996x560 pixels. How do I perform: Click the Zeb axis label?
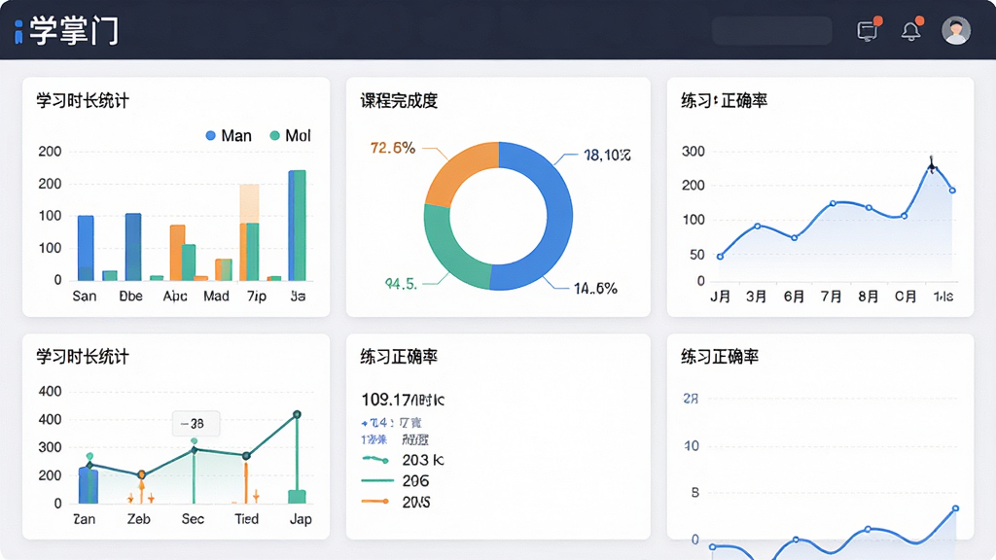138,519
